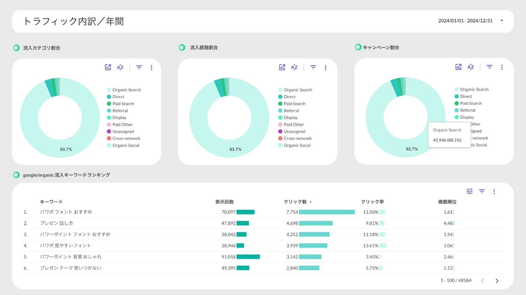Click chart explore icon in 流入カテゴリ割合 card
This screenshot has height=295, width=526.
(x=108, y=67)
